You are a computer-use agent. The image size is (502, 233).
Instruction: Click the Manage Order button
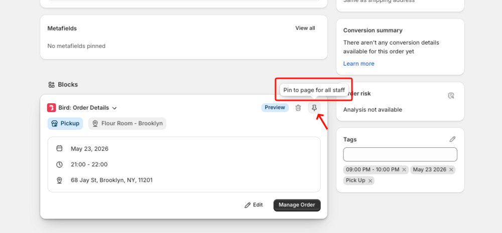pos(297,205)
